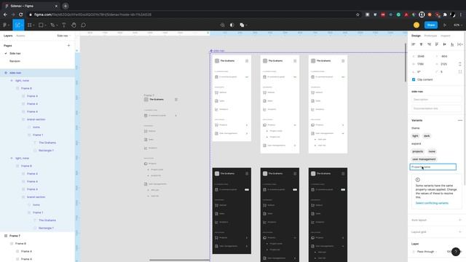
Task: Click the Documentation link input field
Action: click(436, 108)
